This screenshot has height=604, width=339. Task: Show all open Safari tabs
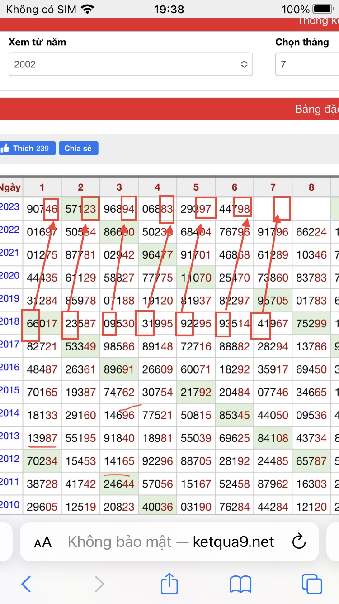(312, 584)
